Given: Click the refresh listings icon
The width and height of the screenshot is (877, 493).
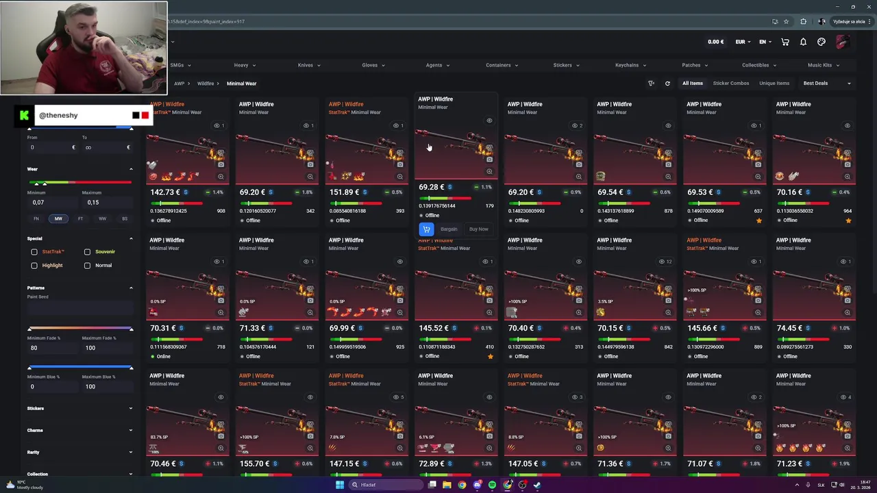Looking at the screenshot, I should tap(667, 84).
